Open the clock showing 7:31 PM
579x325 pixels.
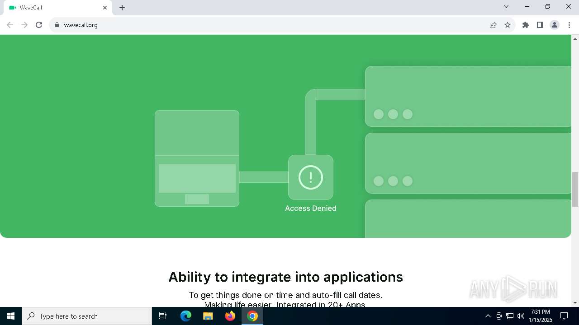click(x=541, y=316)
